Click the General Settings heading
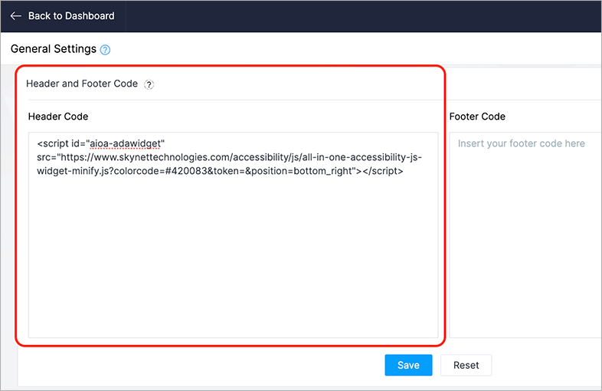602x391 pixels. click(54, 49)
